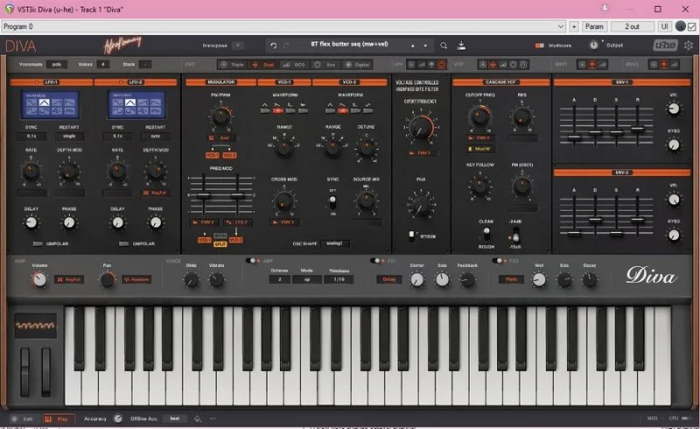Select the previous preset arrow
This screenshot has width=700, height=429.
[x=412, y=46]
